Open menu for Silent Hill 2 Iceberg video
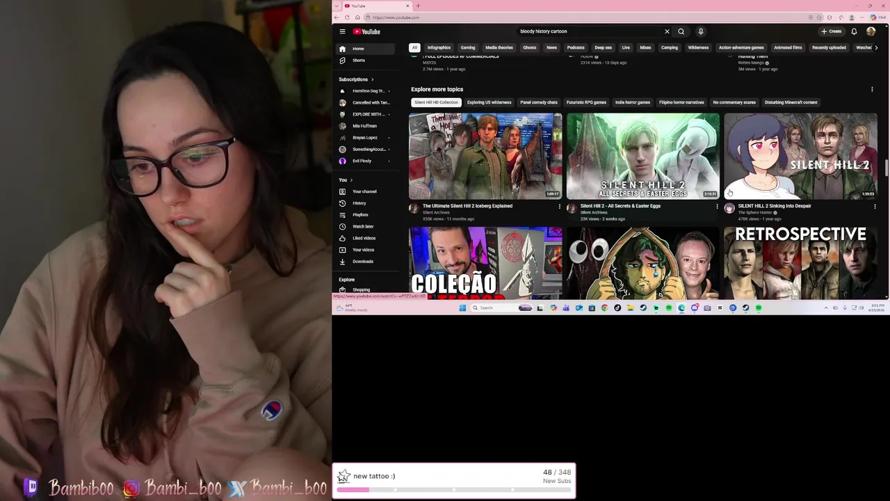Viewport: 890px width, 501px height. click(x=559, y=207)
